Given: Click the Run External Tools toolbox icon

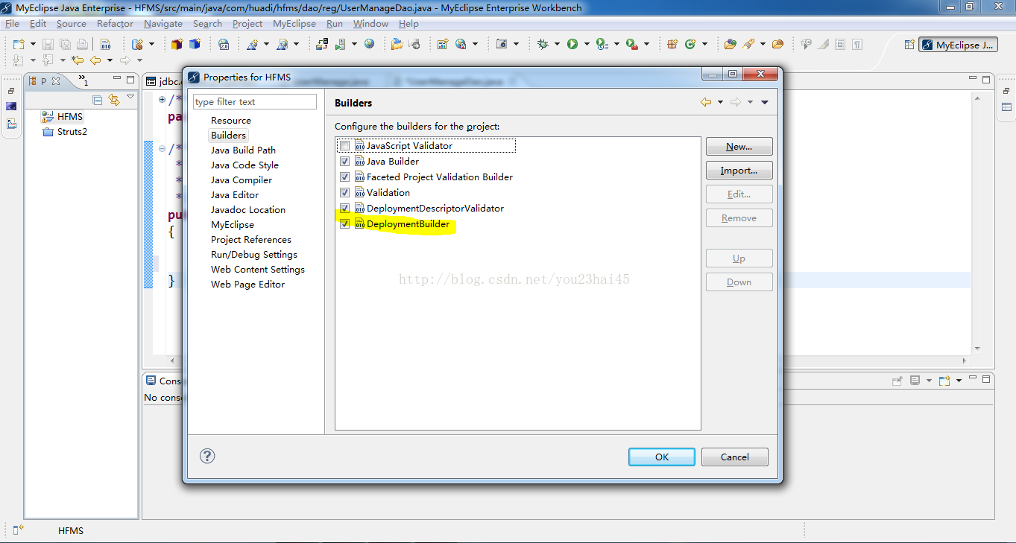Looking at the screenshot, I should [632, 44].
